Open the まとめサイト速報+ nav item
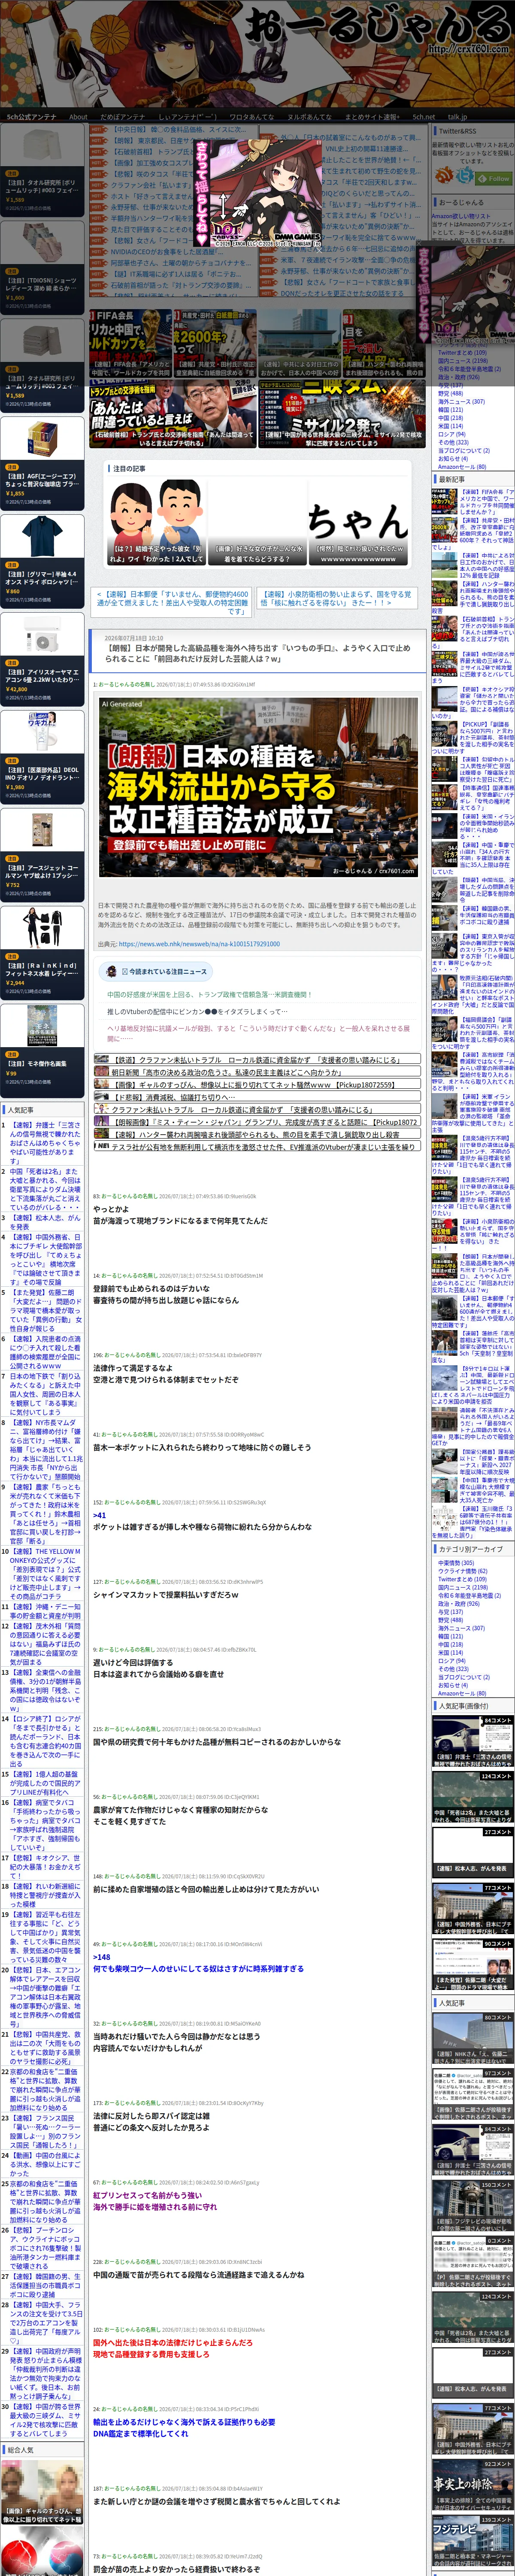Image resolution: width=515 pixels, height=2576 pixels. pos(372,117)
